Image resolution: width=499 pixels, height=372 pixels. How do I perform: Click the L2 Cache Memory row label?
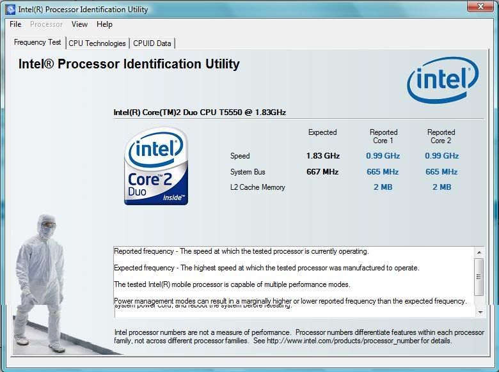pos(257,187)
